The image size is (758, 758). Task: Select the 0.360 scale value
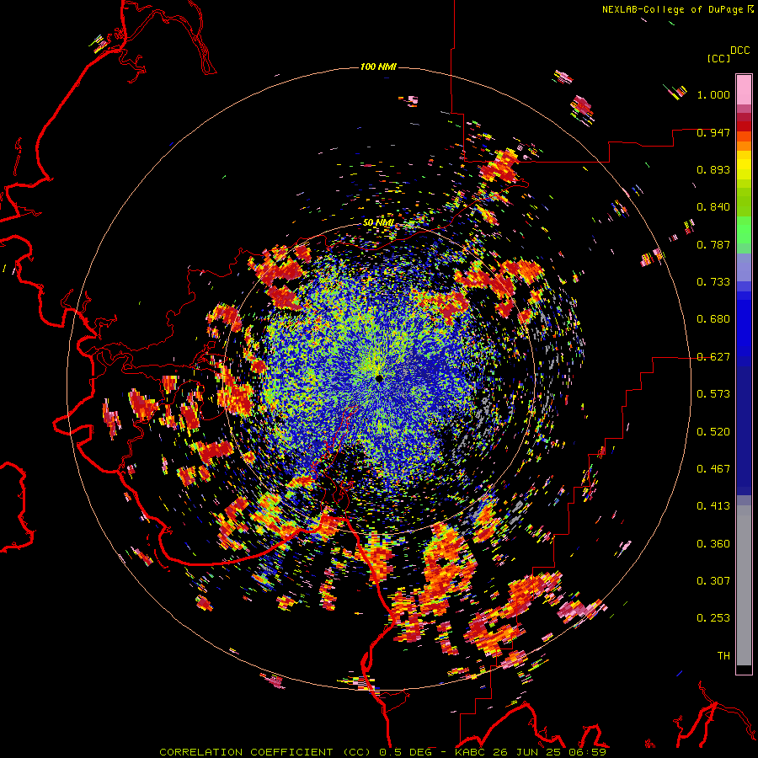click(x=713, y=543)
